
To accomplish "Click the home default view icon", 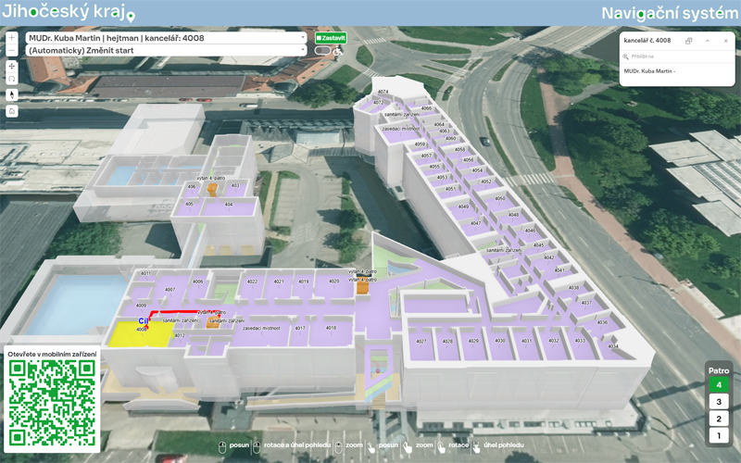I will [x=11, y=111].
